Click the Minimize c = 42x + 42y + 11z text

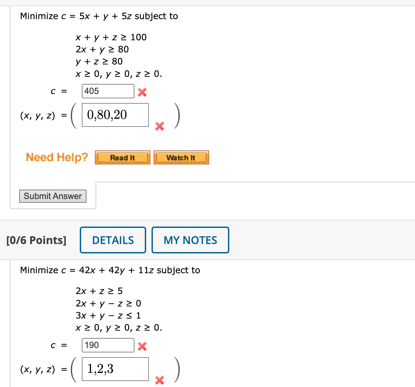(110, 270)
